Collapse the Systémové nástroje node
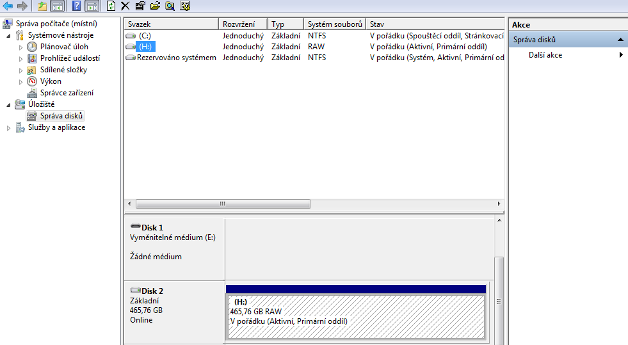This screenshot has width=628, height=345. [x=8, y=36]
